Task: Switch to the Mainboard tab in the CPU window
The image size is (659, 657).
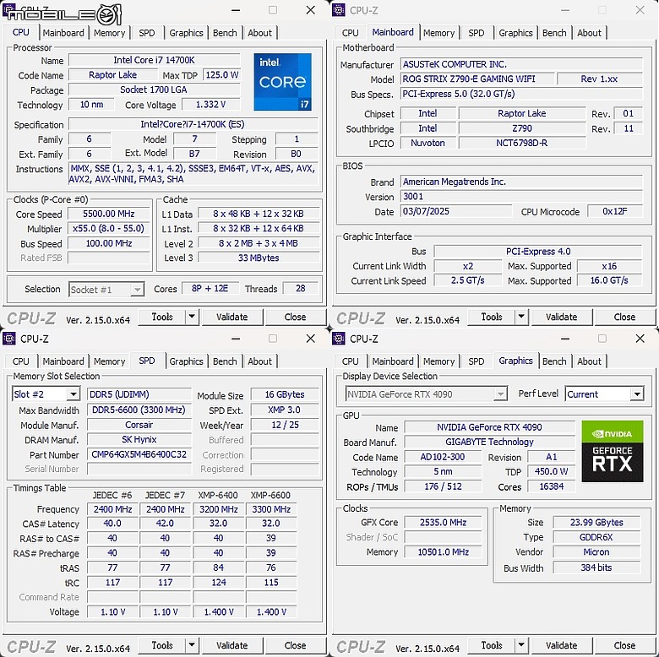Action: coord(63,33)
